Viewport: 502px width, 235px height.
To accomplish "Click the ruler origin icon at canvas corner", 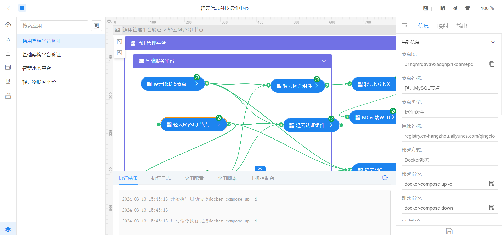I will point(109,21).
